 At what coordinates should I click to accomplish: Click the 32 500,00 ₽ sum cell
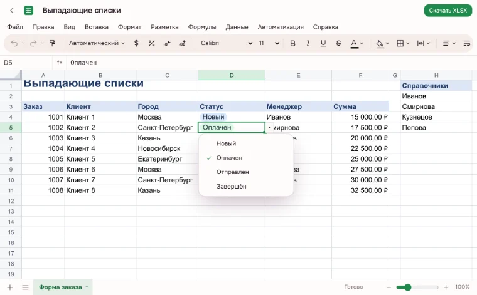360,190
